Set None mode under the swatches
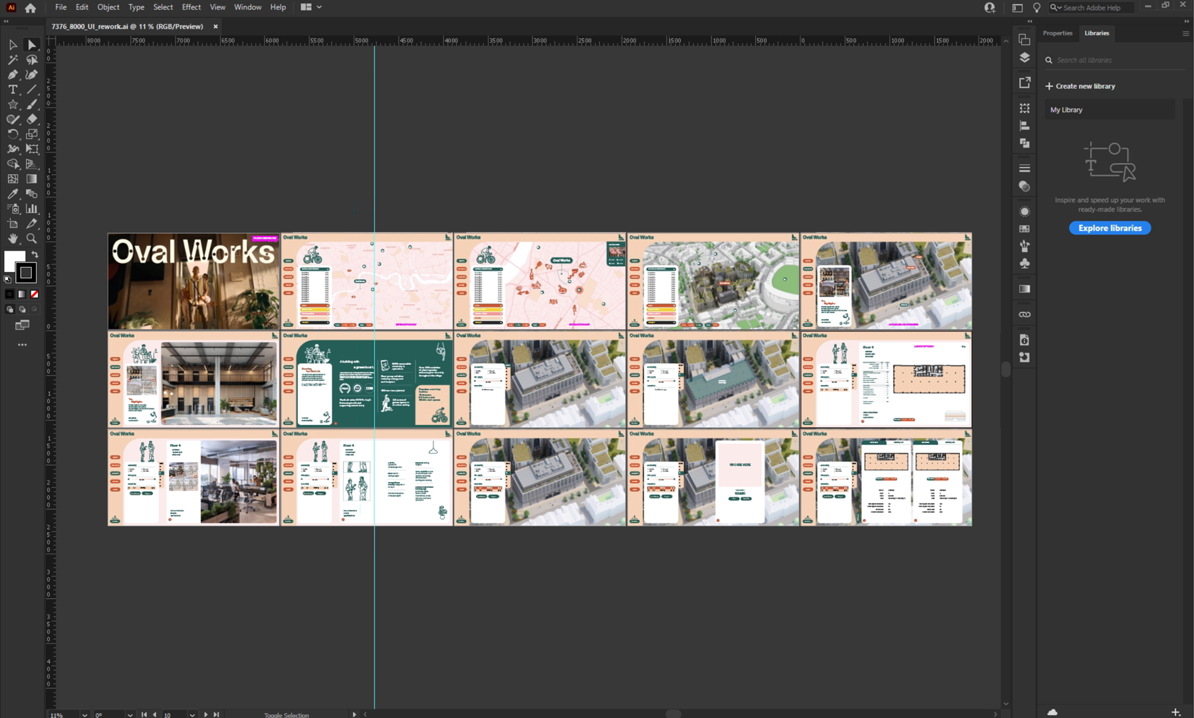This screenshot has height=718, width=1194. tap(35, 294)
